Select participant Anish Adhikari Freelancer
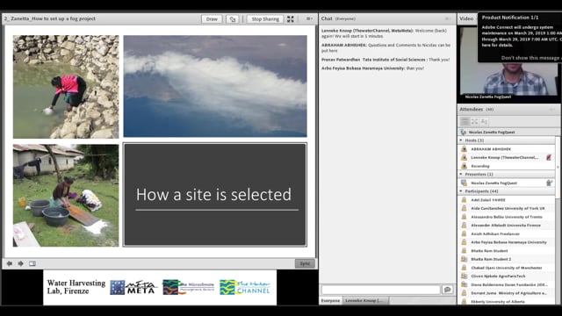 pyautogui.click(x=507, y=234)
